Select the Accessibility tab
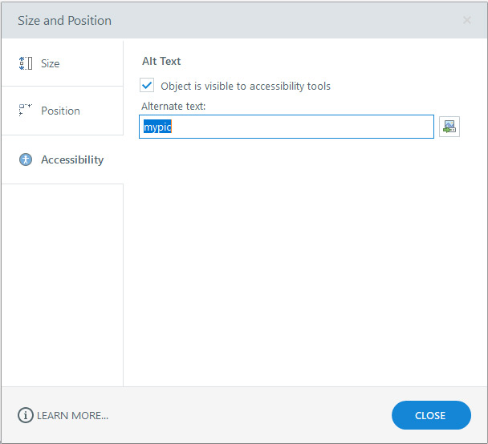The image size is (488, 444). [x=63, y=159]
